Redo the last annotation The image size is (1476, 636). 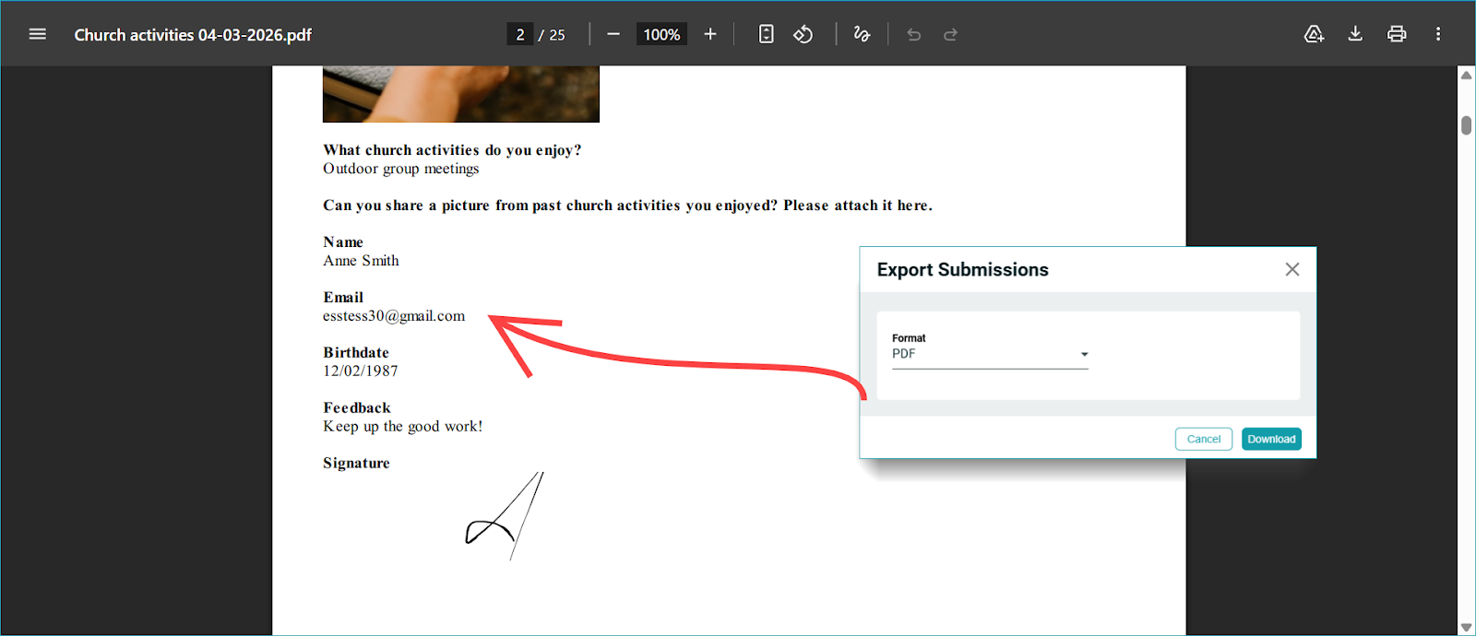950,34
